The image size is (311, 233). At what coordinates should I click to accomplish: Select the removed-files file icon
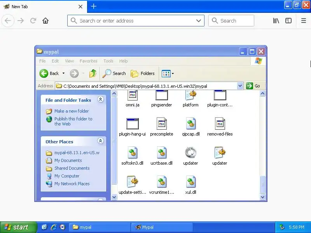point(220,123)
